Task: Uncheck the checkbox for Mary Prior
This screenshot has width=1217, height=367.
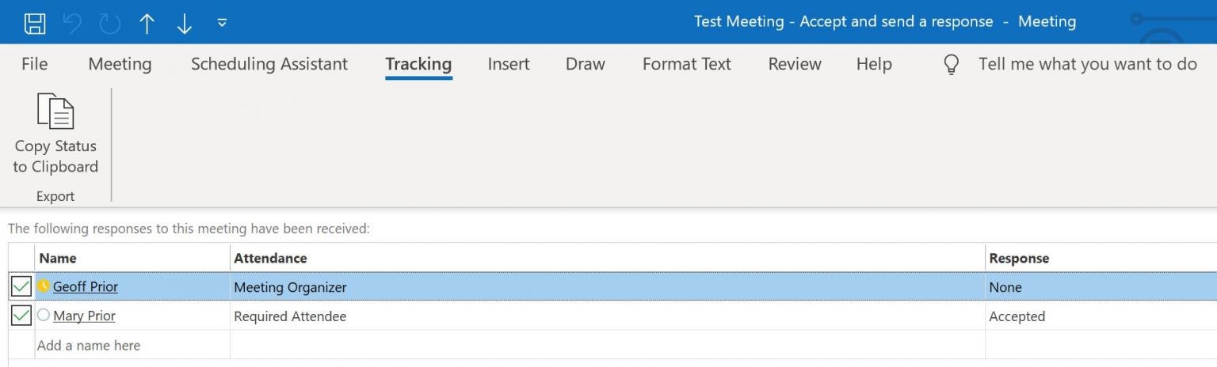Action: click(x=21, y=316)
